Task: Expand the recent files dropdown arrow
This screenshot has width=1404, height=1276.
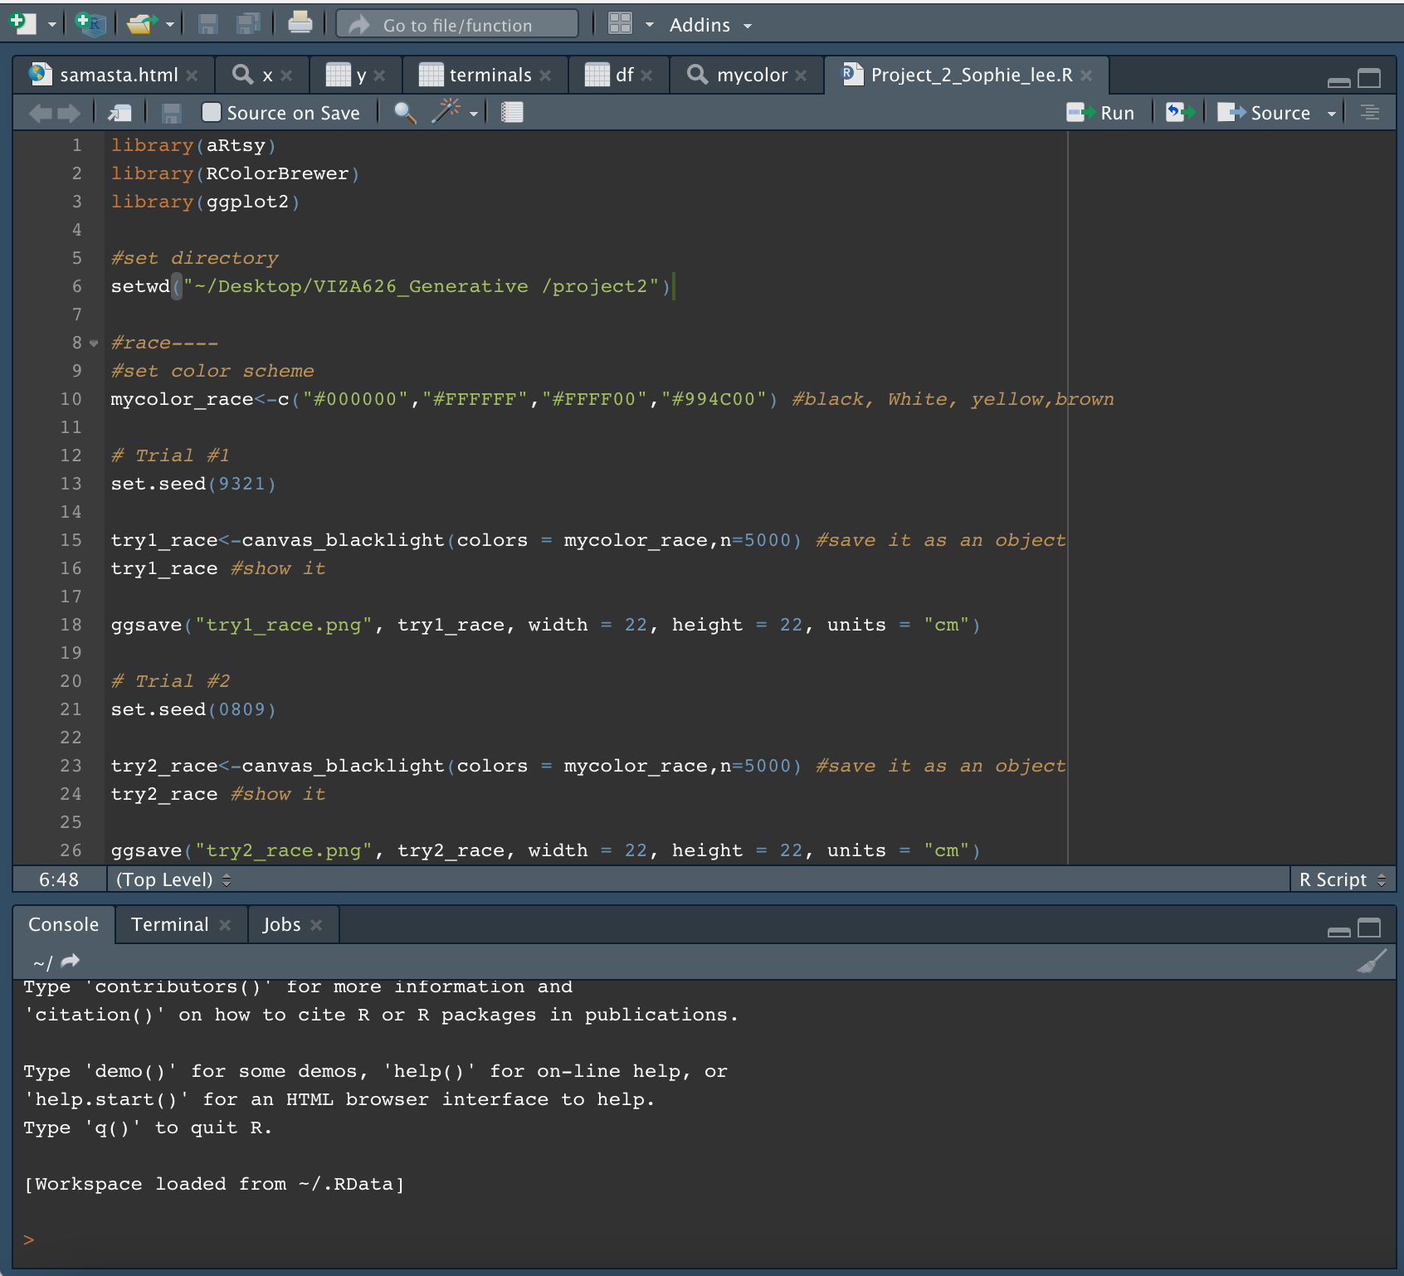Action: [170, 25]
